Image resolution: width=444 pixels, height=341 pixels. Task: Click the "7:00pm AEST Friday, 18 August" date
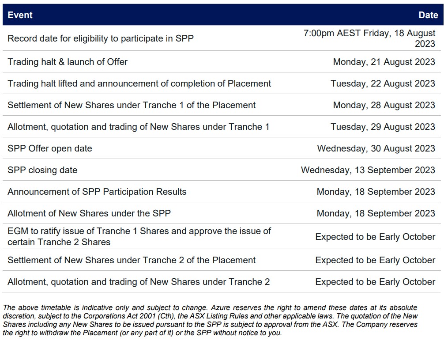click(x=369, y=34)
